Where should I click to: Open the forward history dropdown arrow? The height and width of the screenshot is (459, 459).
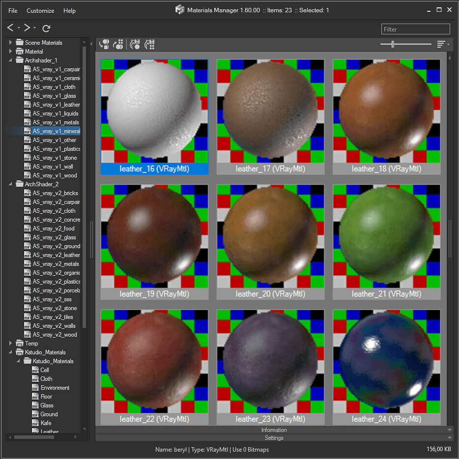[34, 28]
